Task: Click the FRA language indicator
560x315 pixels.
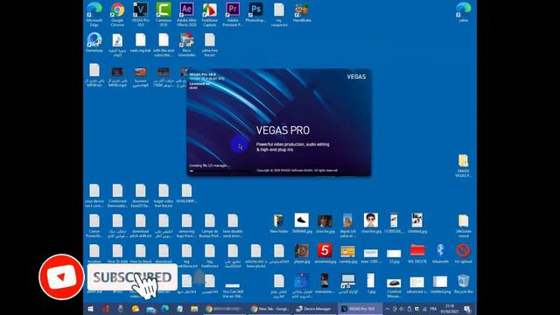Action: (433, 309)
